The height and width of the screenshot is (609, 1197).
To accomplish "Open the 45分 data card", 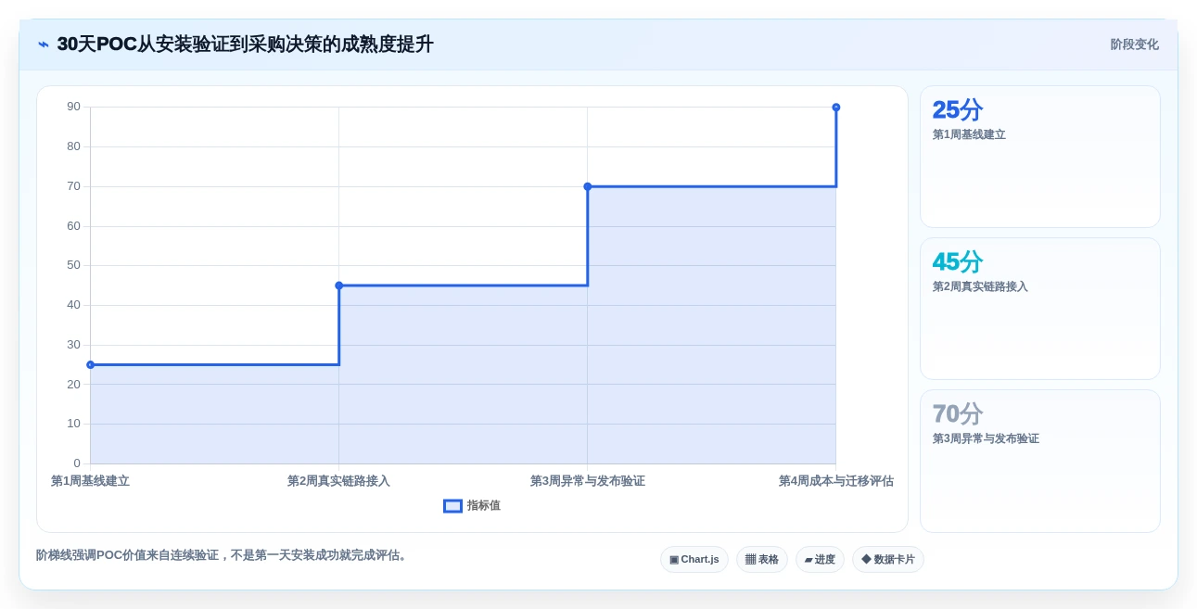I will click(x=1040, y=309).
